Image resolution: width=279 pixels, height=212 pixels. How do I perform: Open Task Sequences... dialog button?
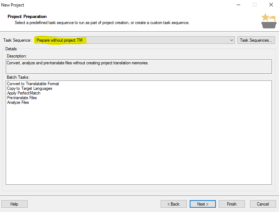(256, 40)
